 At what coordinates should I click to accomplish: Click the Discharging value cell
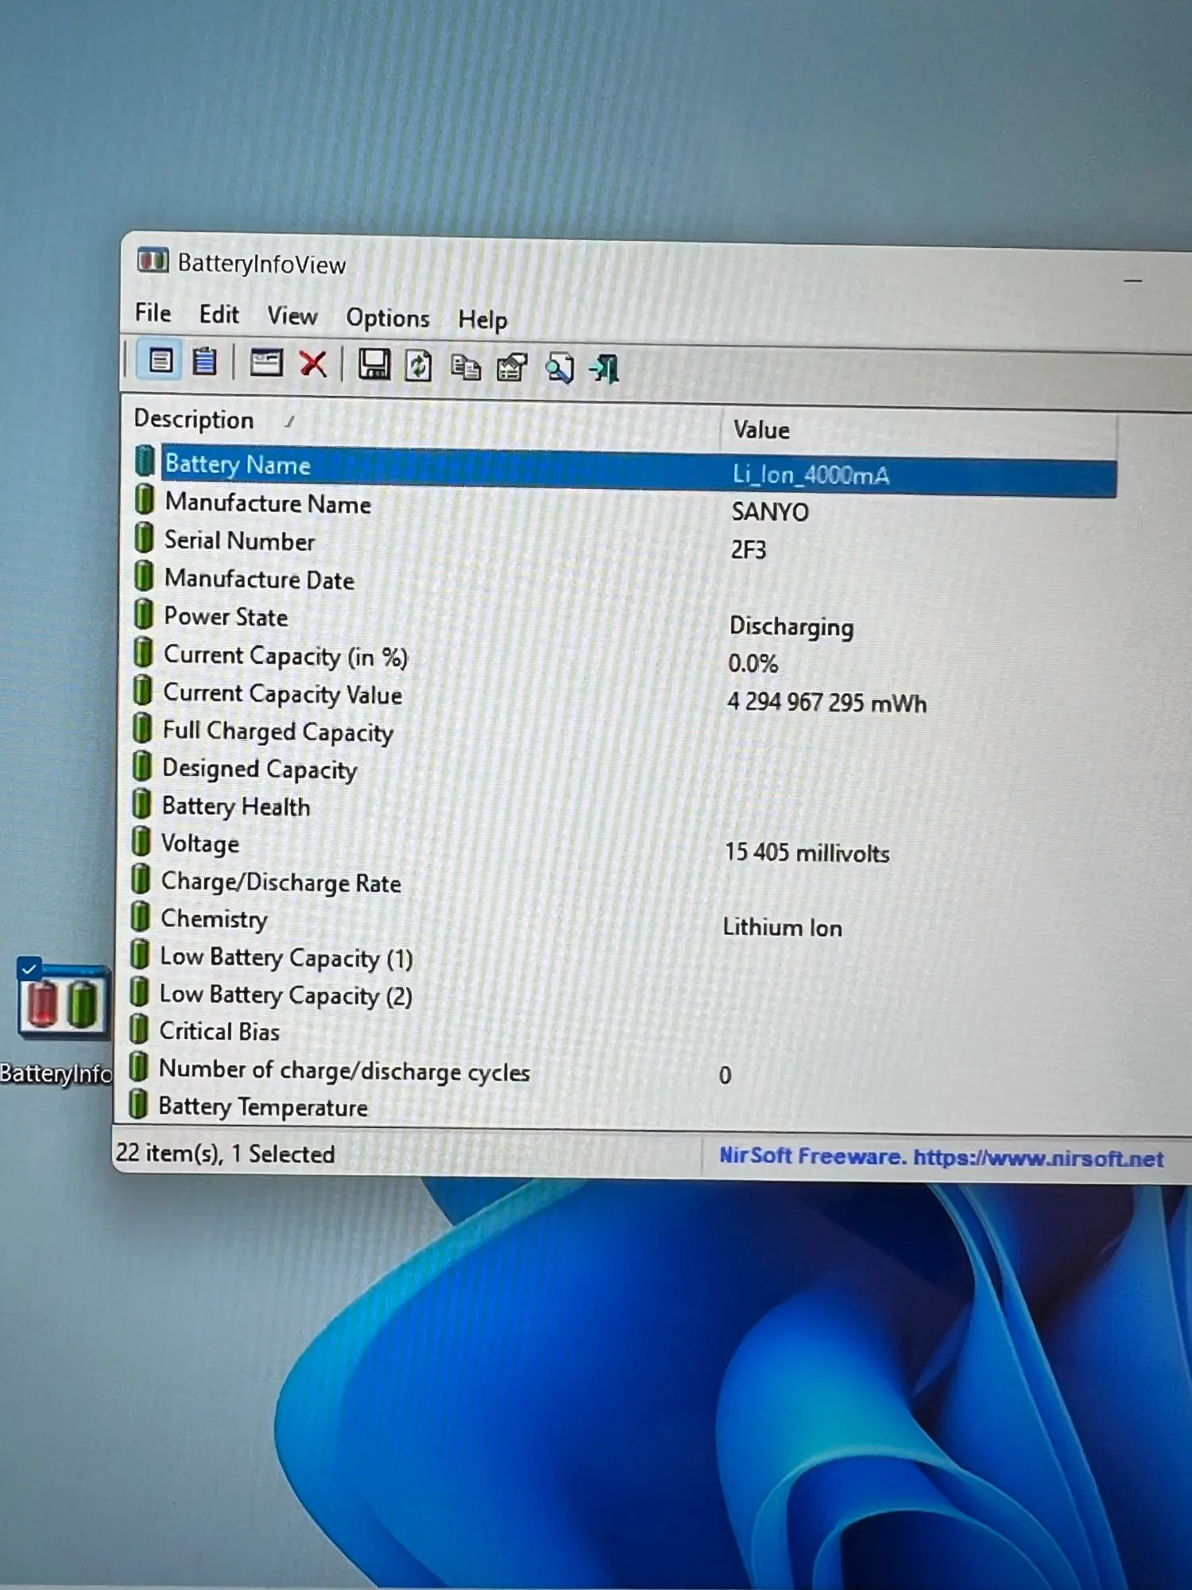tap(791, 627)
